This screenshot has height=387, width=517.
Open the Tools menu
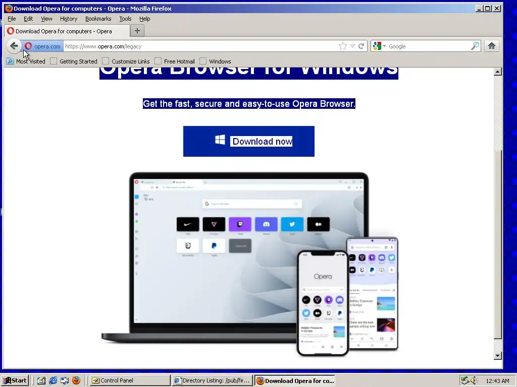pyautogui.click(x=125, y=19)
